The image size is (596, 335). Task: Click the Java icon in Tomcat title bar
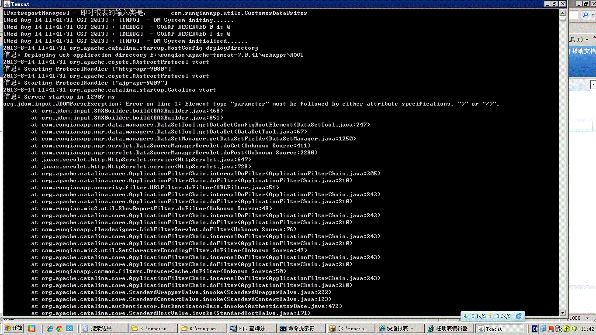[6, 4]
